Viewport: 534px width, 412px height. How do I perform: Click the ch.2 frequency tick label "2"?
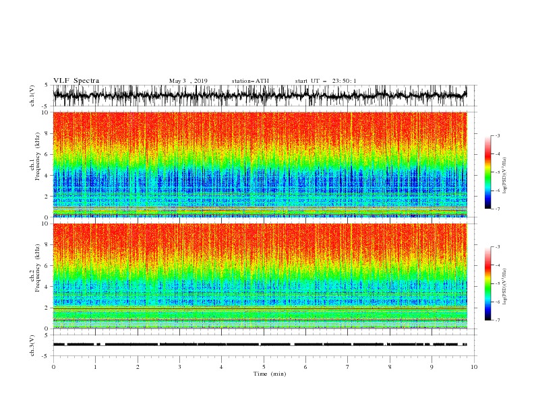tap(47, 308)
